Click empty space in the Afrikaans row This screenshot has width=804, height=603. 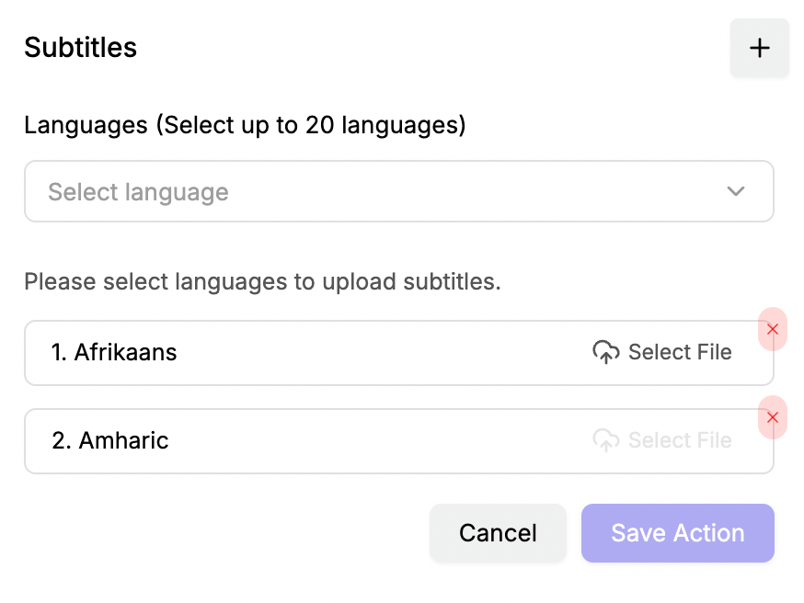(377, 352)
